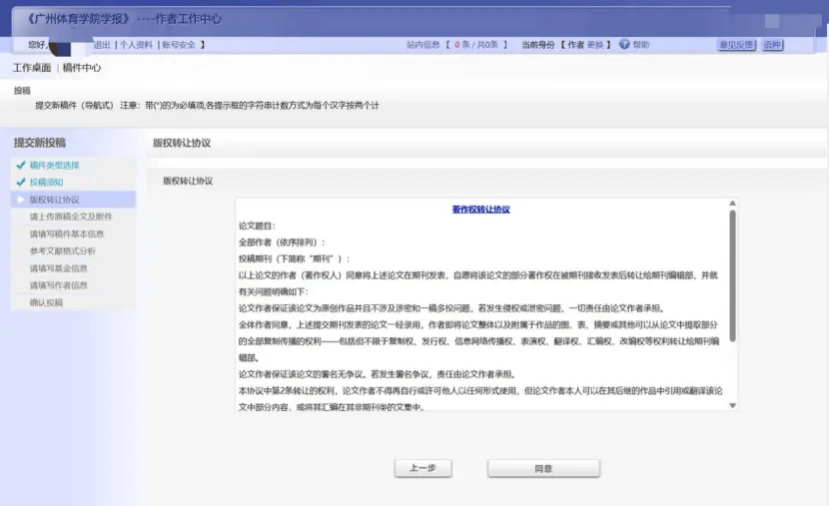Open the 个人资料 profile link
The image size is (829, 506).
pyautogui.click(x=137, y=45)
